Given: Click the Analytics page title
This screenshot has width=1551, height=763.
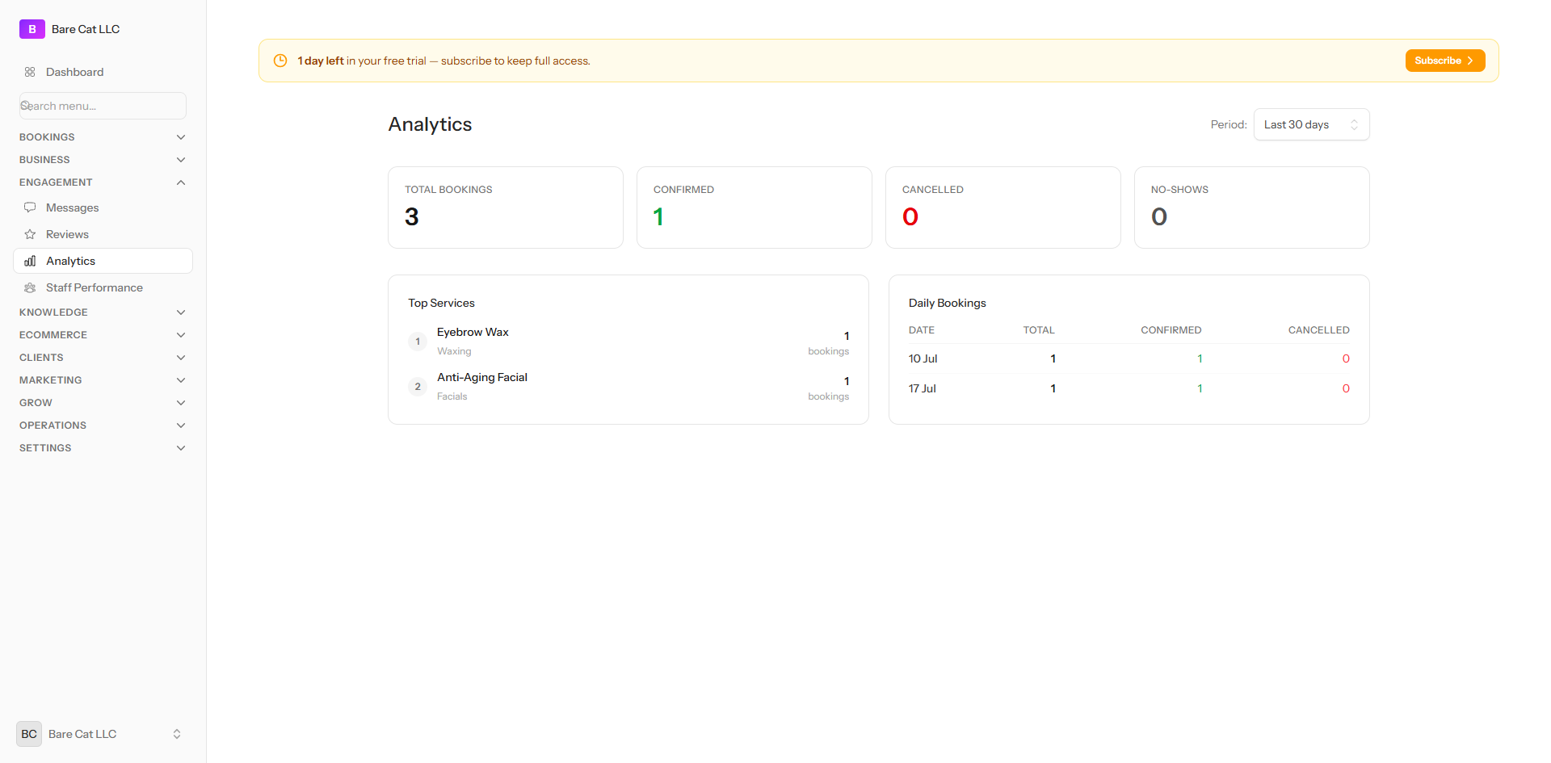Looking at the screenshot, I should pyautogui.click(x=430, y=124).
